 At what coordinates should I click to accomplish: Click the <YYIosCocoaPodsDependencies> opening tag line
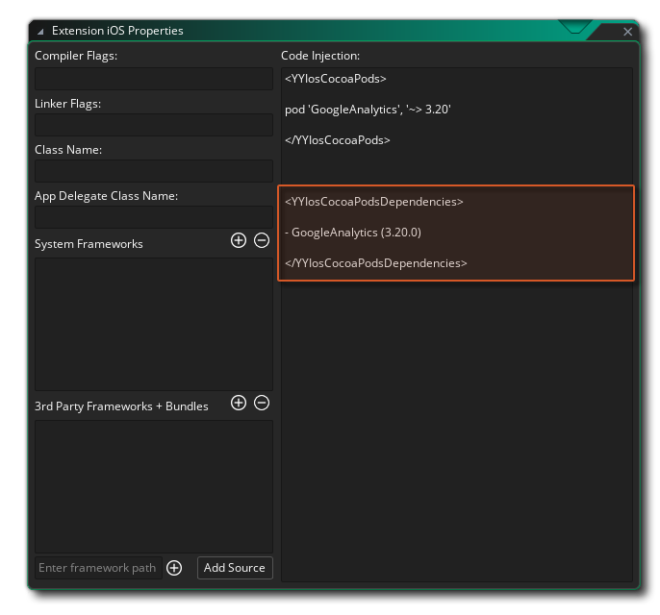pyautogui.click(x=373, y=202)
